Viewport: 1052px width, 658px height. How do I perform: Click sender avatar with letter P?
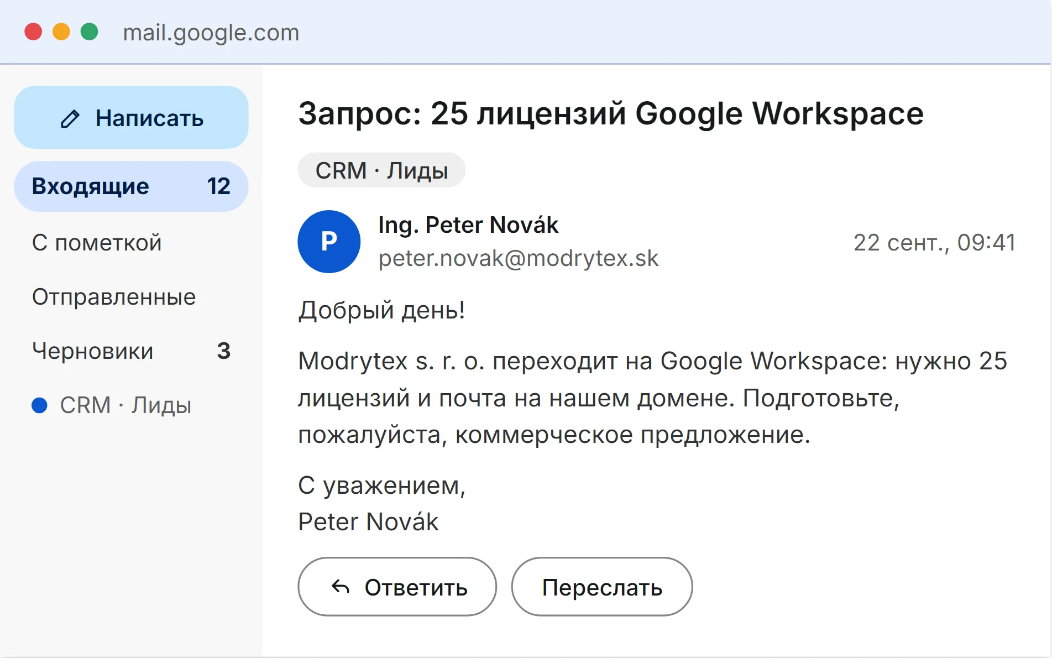(x=329, y=242)
